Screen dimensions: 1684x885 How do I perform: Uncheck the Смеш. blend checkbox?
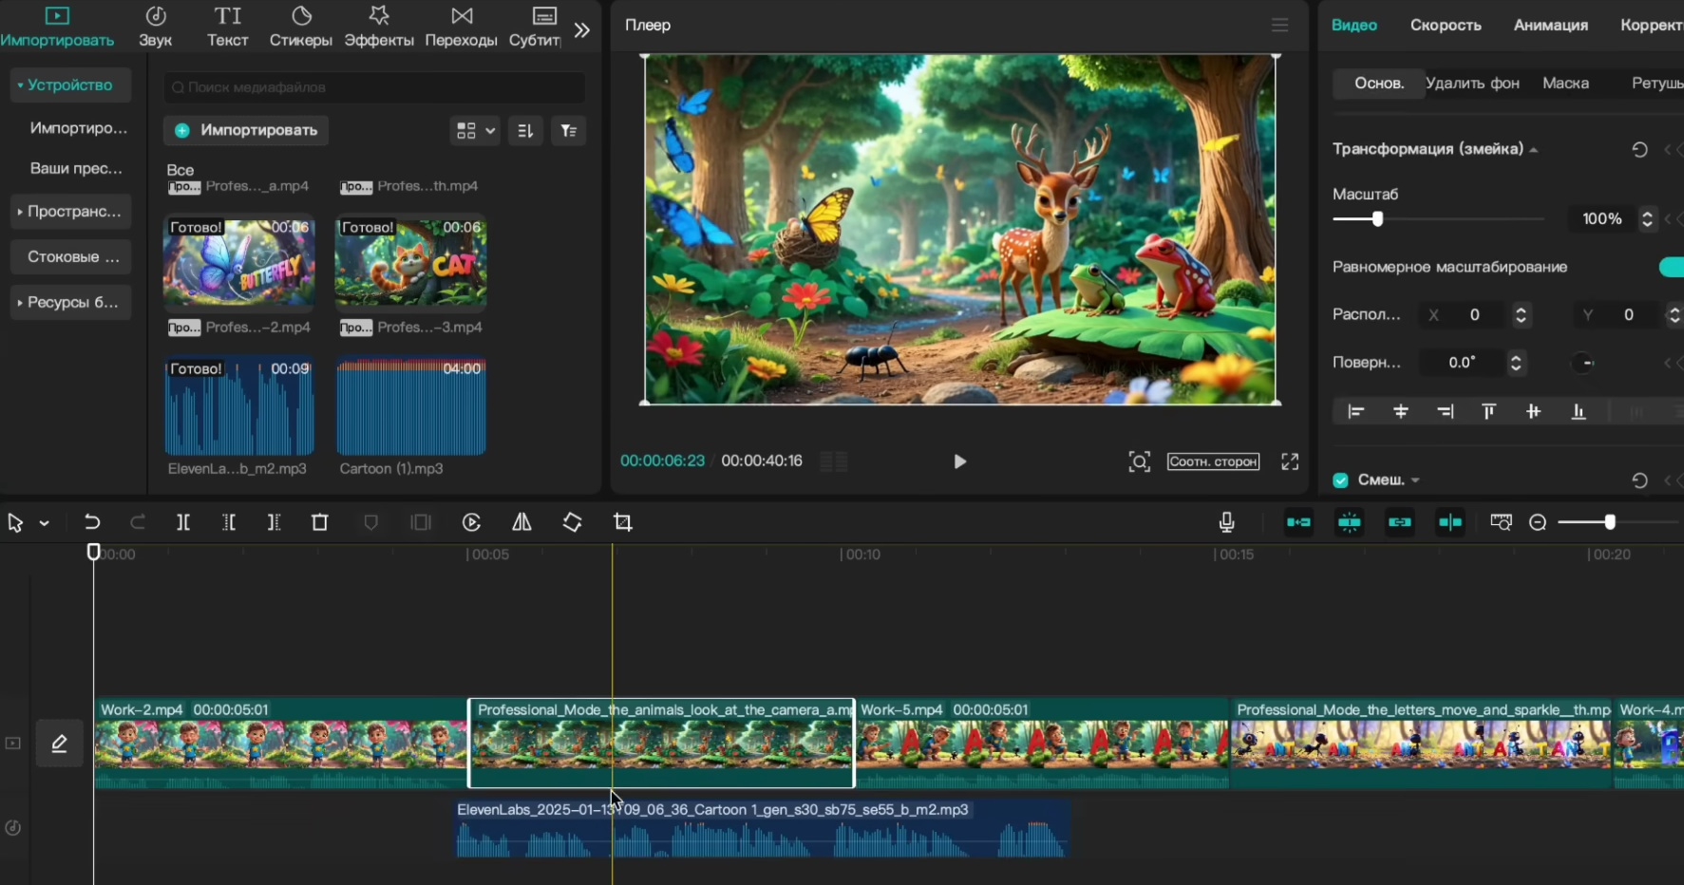click(x=1340, y=480)
